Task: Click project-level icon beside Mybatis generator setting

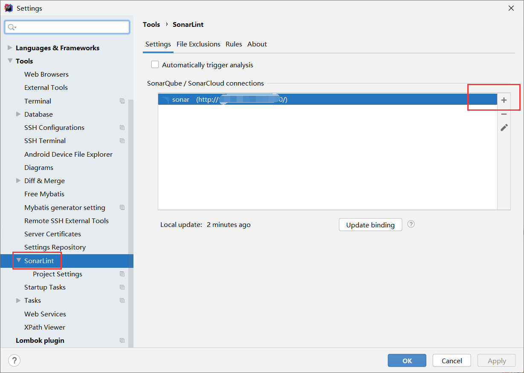Action: [x=122, y=207]
